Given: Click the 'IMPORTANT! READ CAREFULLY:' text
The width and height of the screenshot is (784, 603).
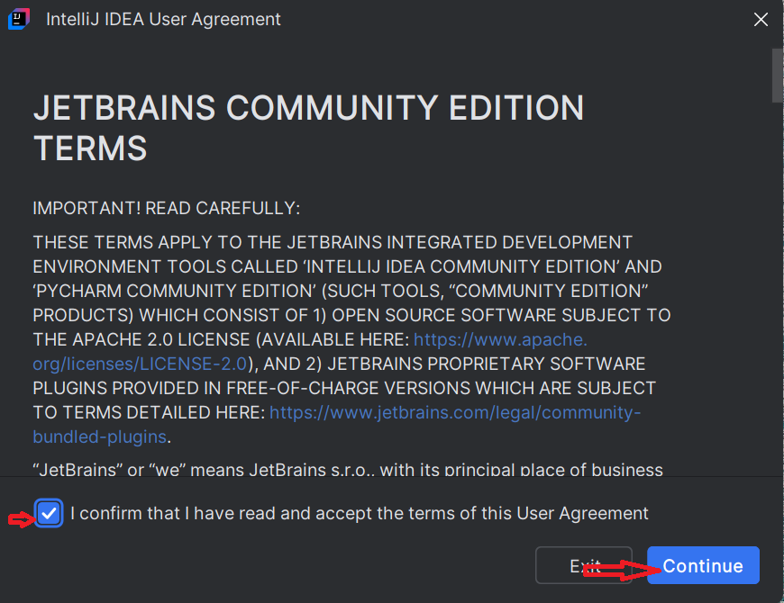Looking at the screenshot, I should click(x=167, y=208).
